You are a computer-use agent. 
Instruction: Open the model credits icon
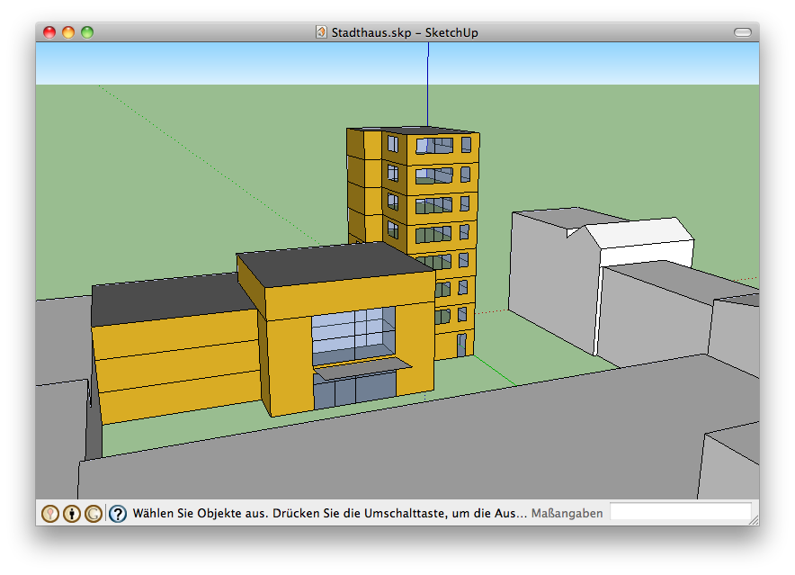pyautogui.click(x=72, y=514)
